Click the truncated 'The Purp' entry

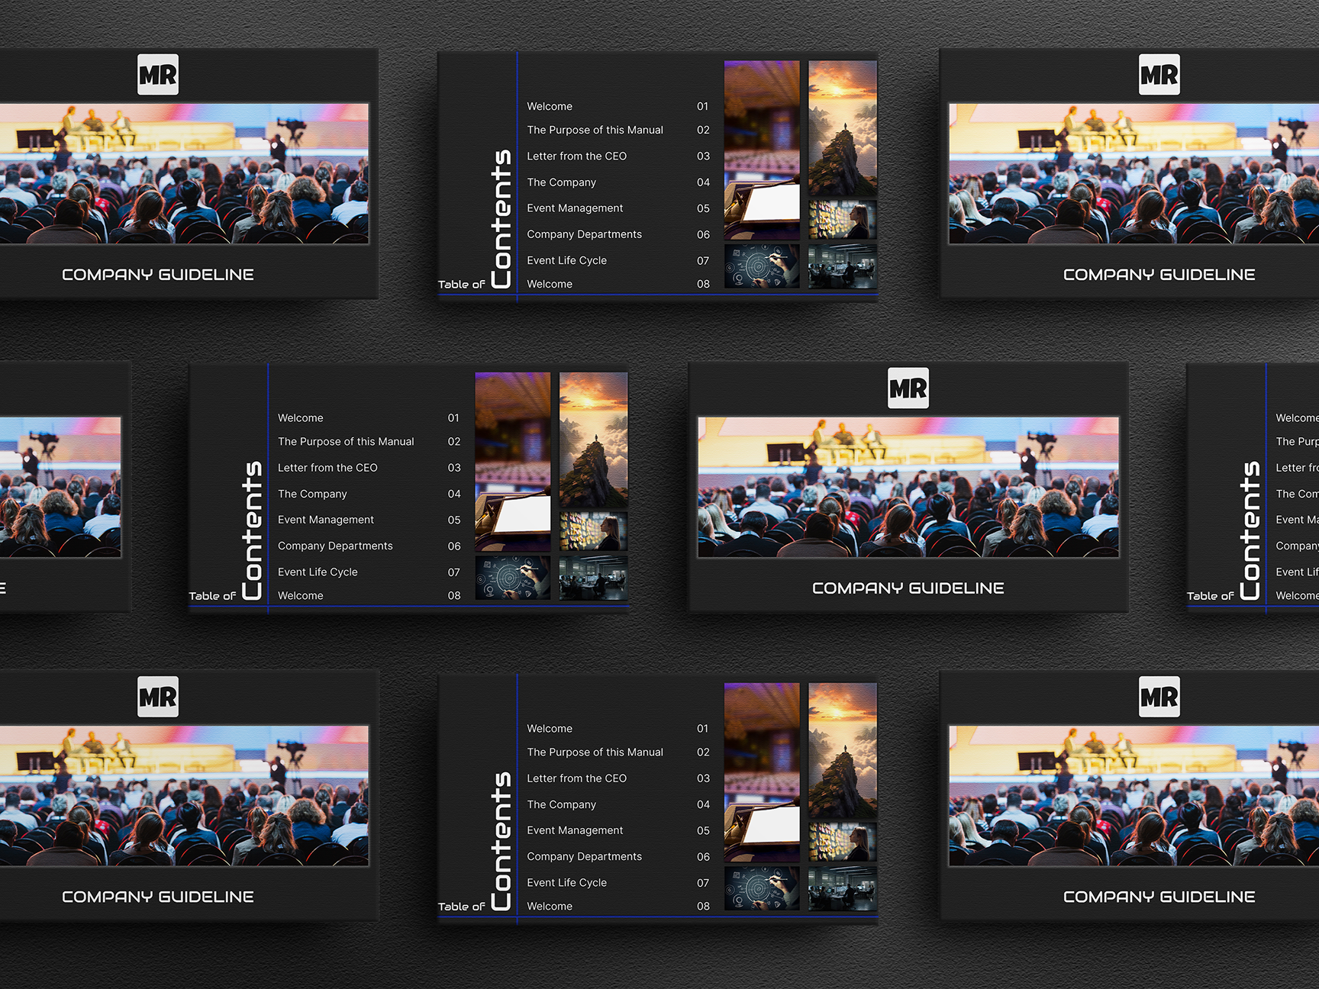tap(1297, 442)
